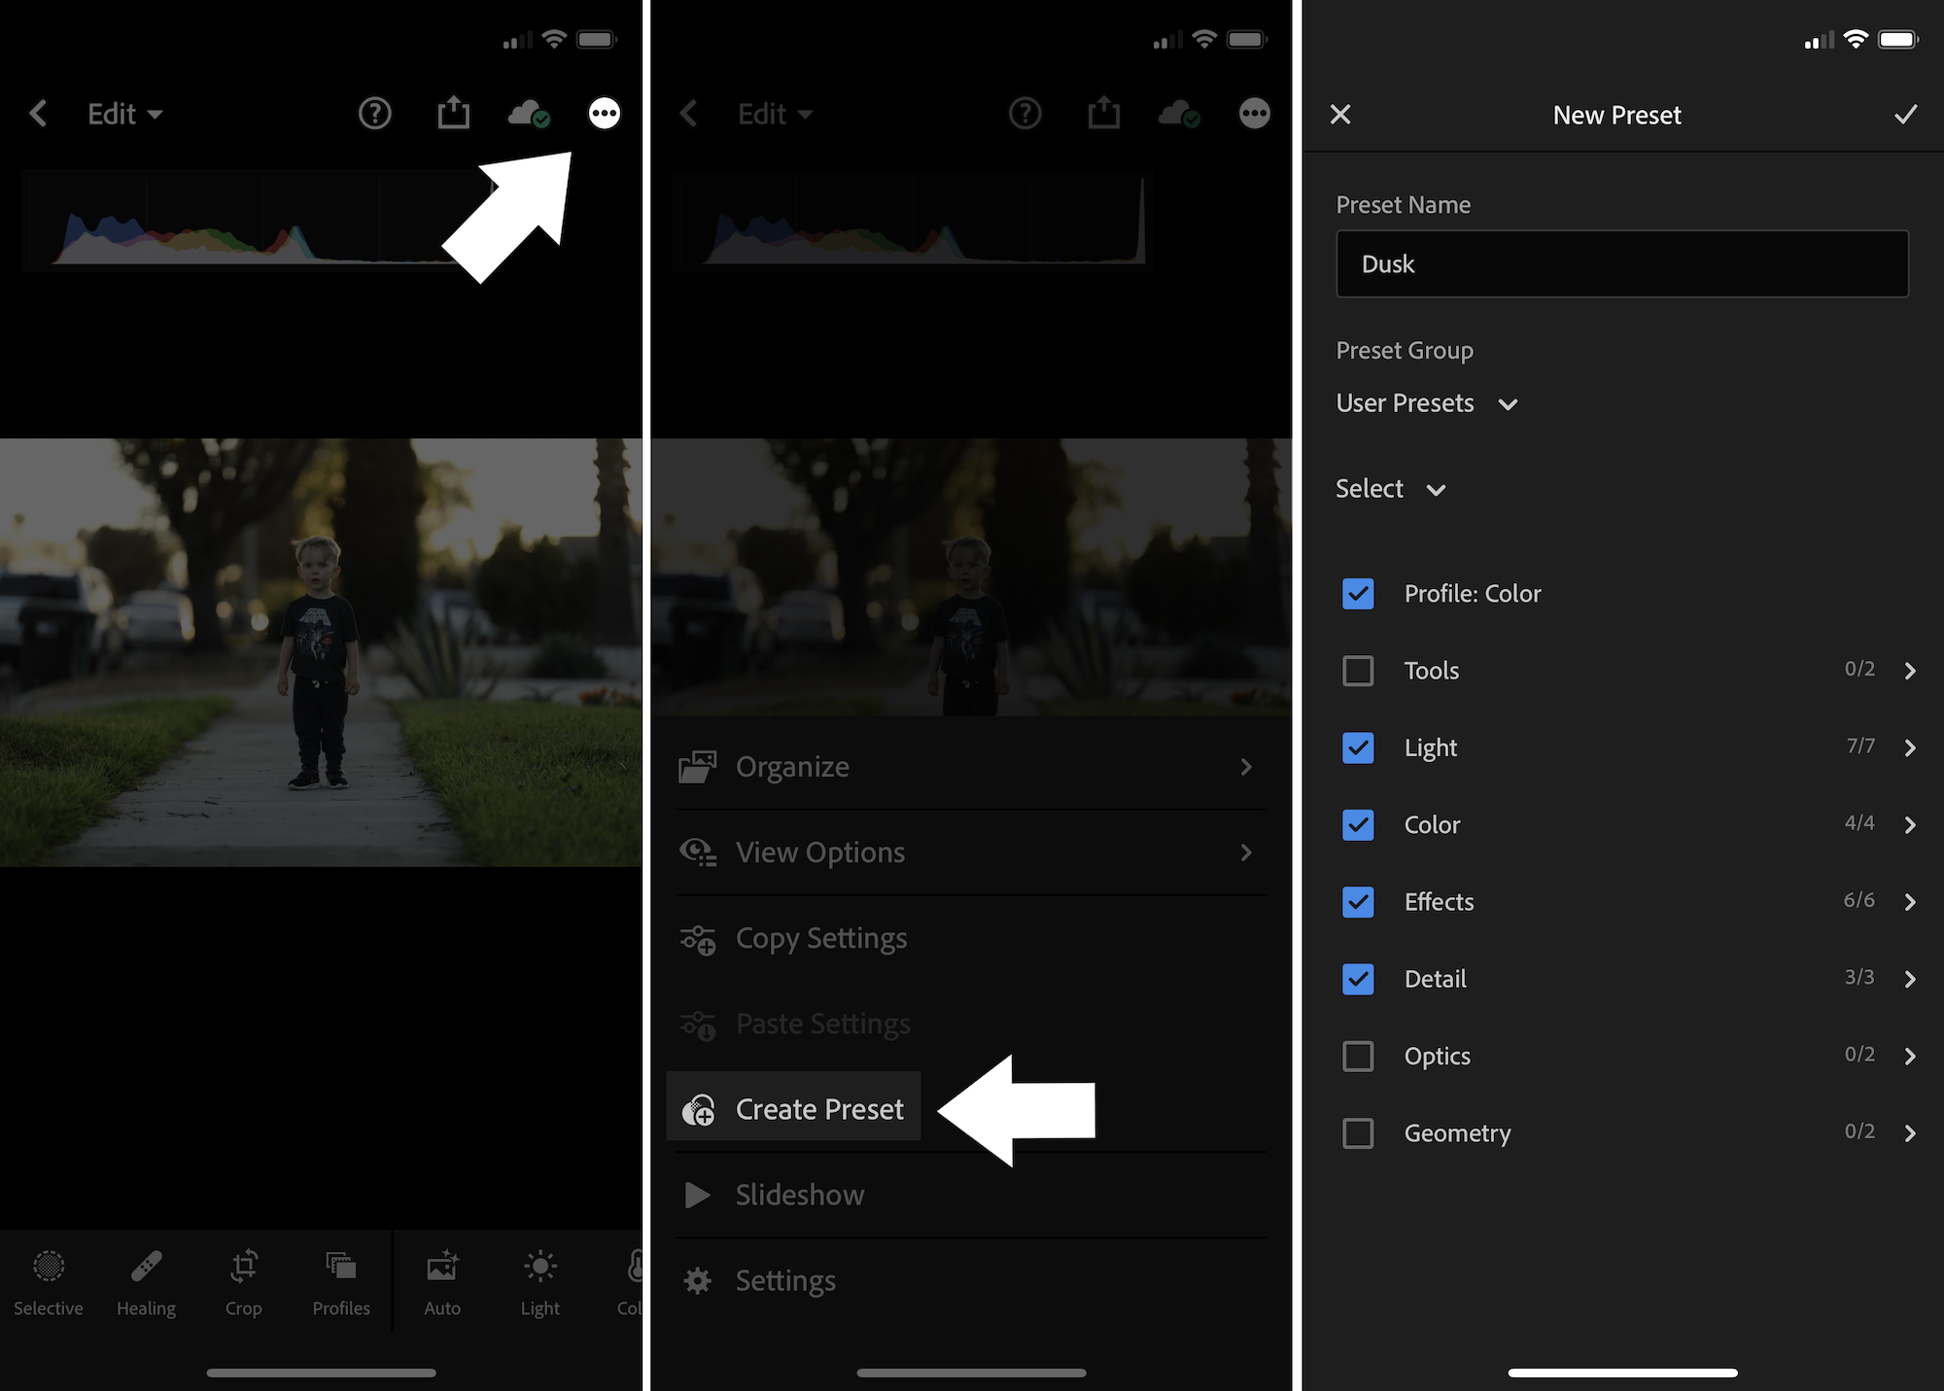Screen dimensions: 1944x1391
Task: Enable the Tools checkbox
Action: 1358,670
